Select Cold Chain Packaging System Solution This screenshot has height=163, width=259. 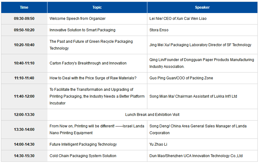point(83,156)
